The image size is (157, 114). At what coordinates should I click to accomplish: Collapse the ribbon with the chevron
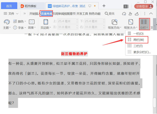point(151,14)
